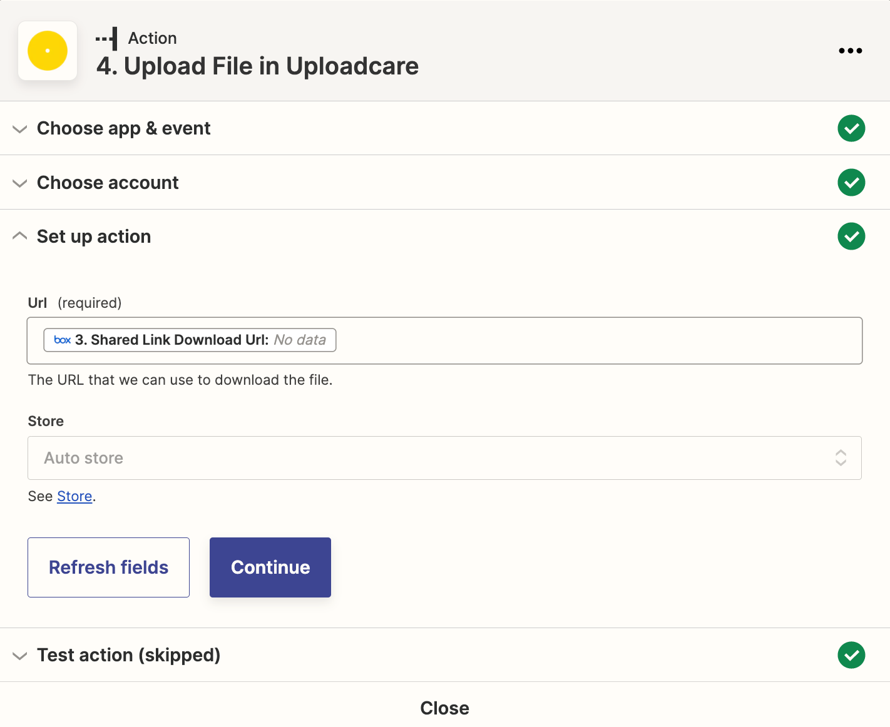Click inside the Url input field
This screenshot has width=890, height=727.
tap(444, 340)
